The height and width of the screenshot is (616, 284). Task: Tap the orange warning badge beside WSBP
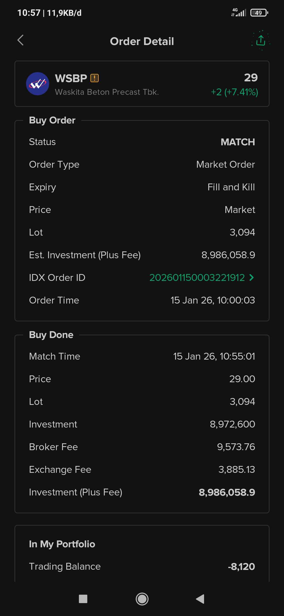click(x=94, y=78)
